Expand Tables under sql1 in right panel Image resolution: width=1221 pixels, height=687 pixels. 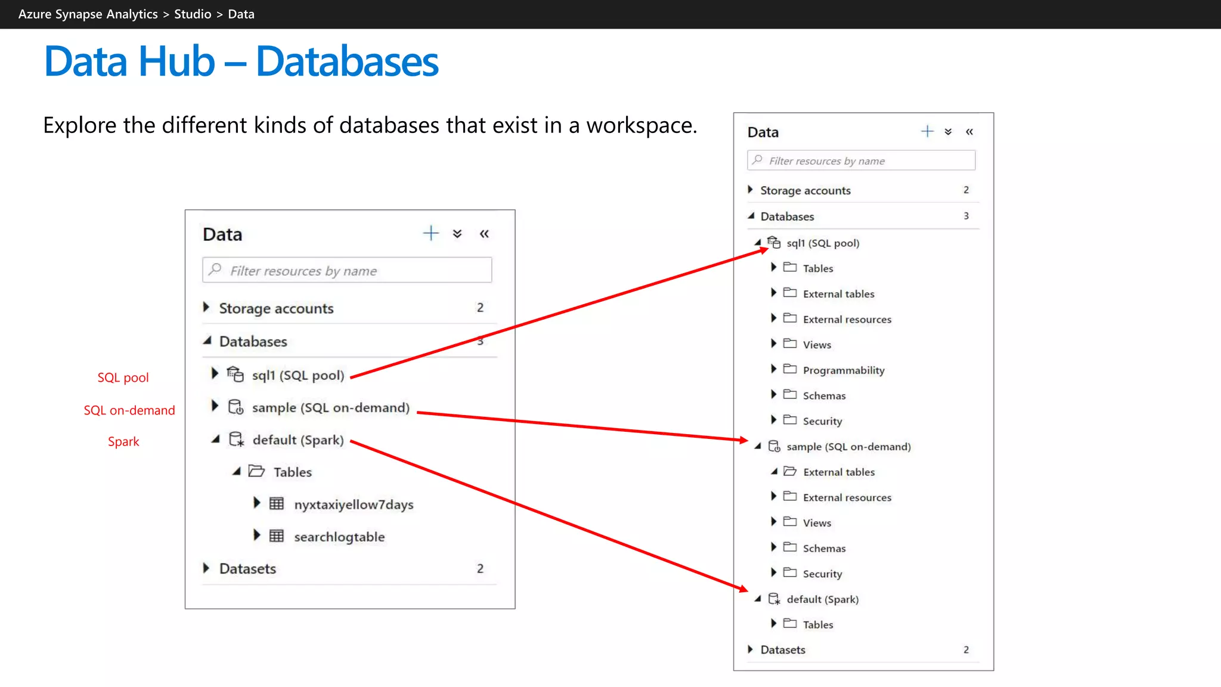click(773, 267)
